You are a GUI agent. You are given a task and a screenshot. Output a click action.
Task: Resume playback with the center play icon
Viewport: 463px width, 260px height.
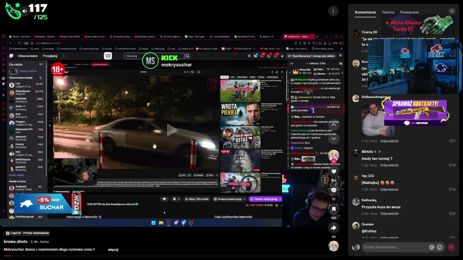[172, 130]
